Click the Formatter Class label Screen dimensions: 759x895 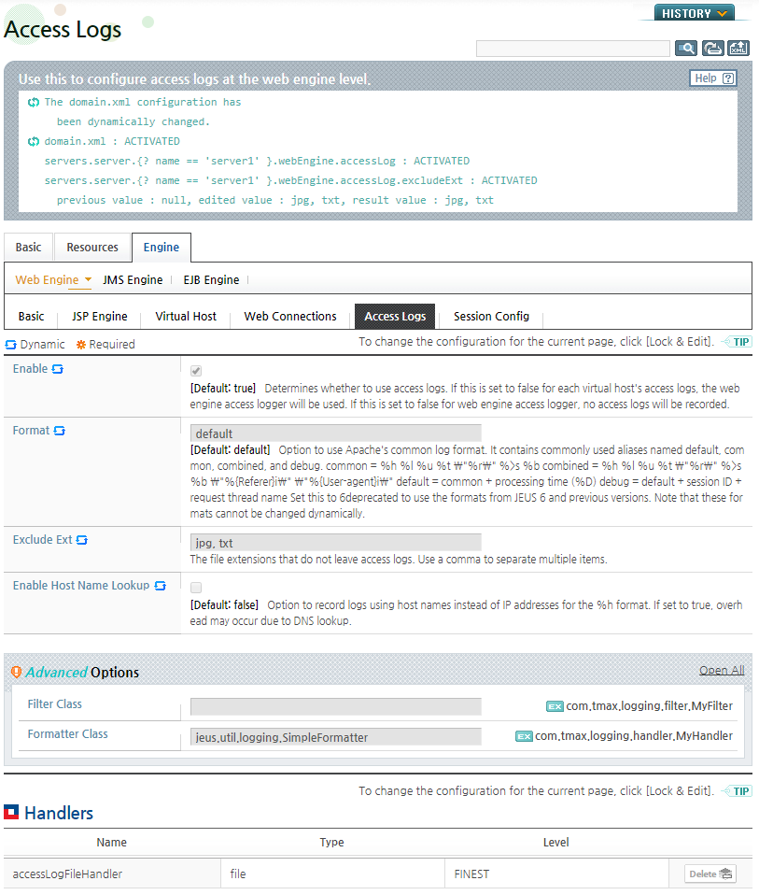pyautogui.click(x=68, y=734)
